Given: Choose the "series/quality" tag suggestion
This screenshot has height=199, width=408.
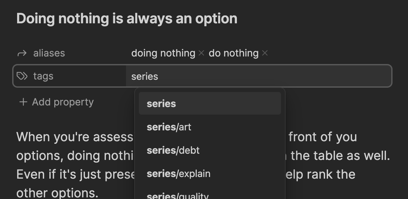Looking at the screenshot, I should click(x=210, y=195).
